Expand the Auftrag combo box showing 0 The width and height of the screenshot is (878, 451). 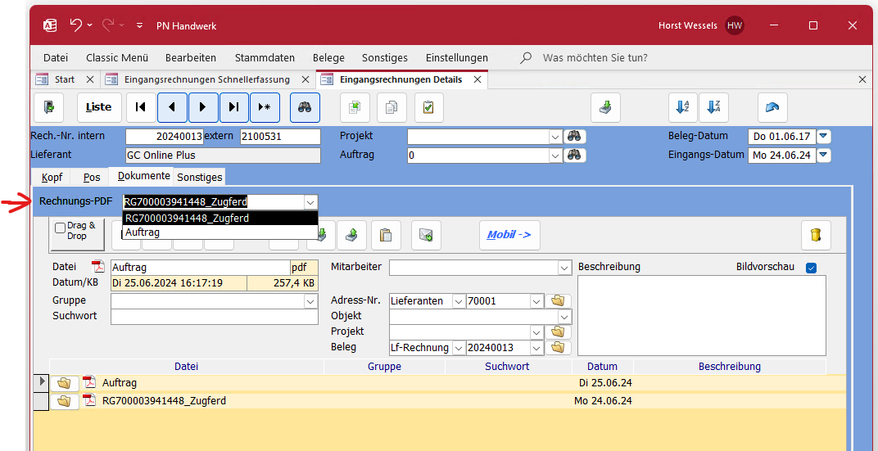coord(554,155)
